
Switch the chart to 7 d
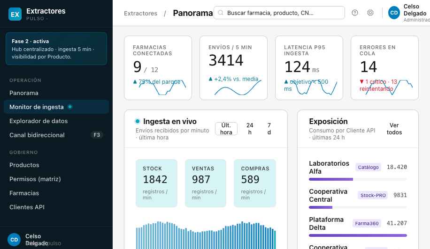point(269,129)
